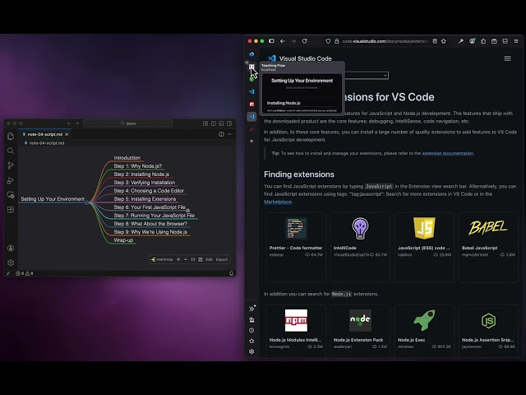Viewport: 526px width, 395px height.
Task: Toggle VS Code primary side bar layout
Action: pyautogui.click(x=214, y=123)
